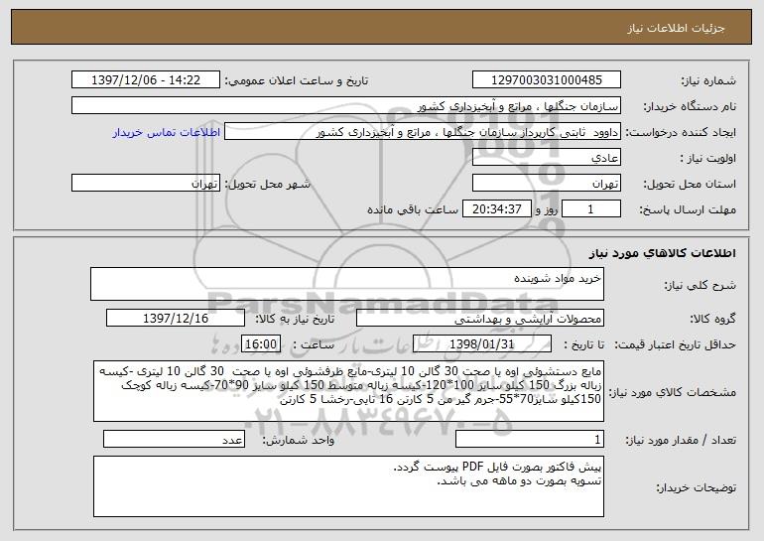Select the announcement date field 1397/12/06 - 14:22
The height and width of the screenshot is (541, 764).
point(146,80)
